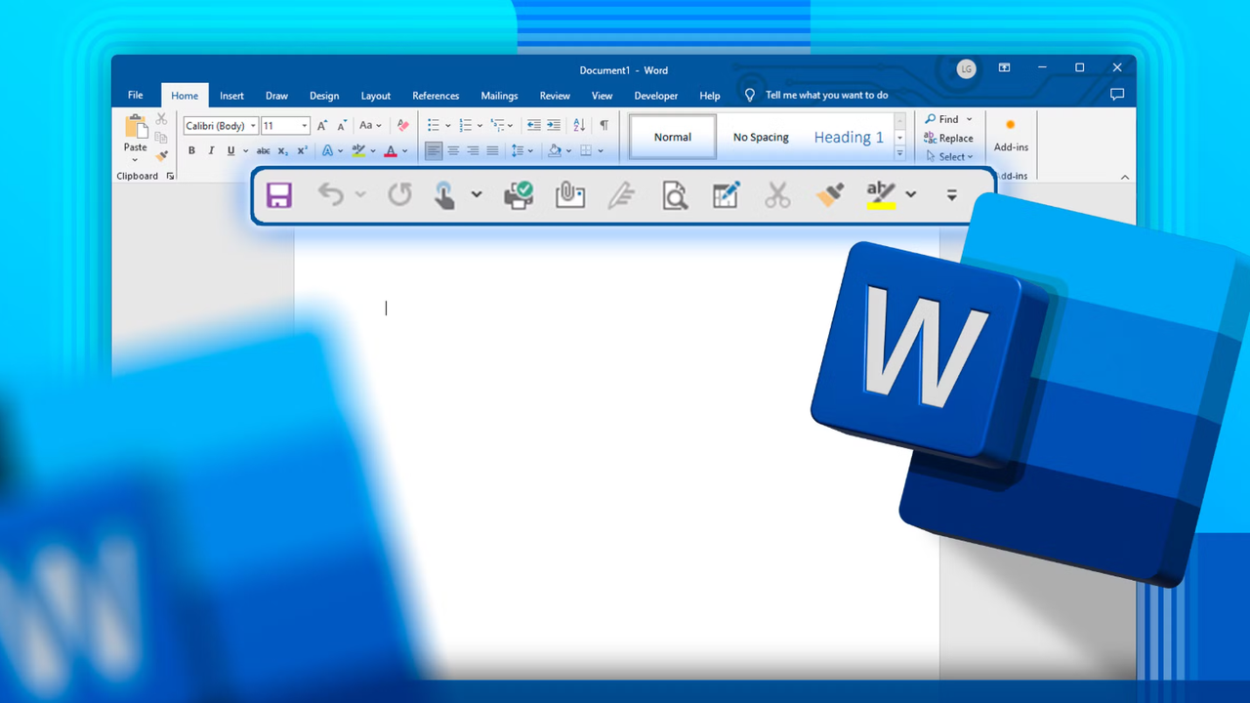The image size is (1250, 703).
Task: Click the Copy icon in Clipboard group
Action: [161, 138]
